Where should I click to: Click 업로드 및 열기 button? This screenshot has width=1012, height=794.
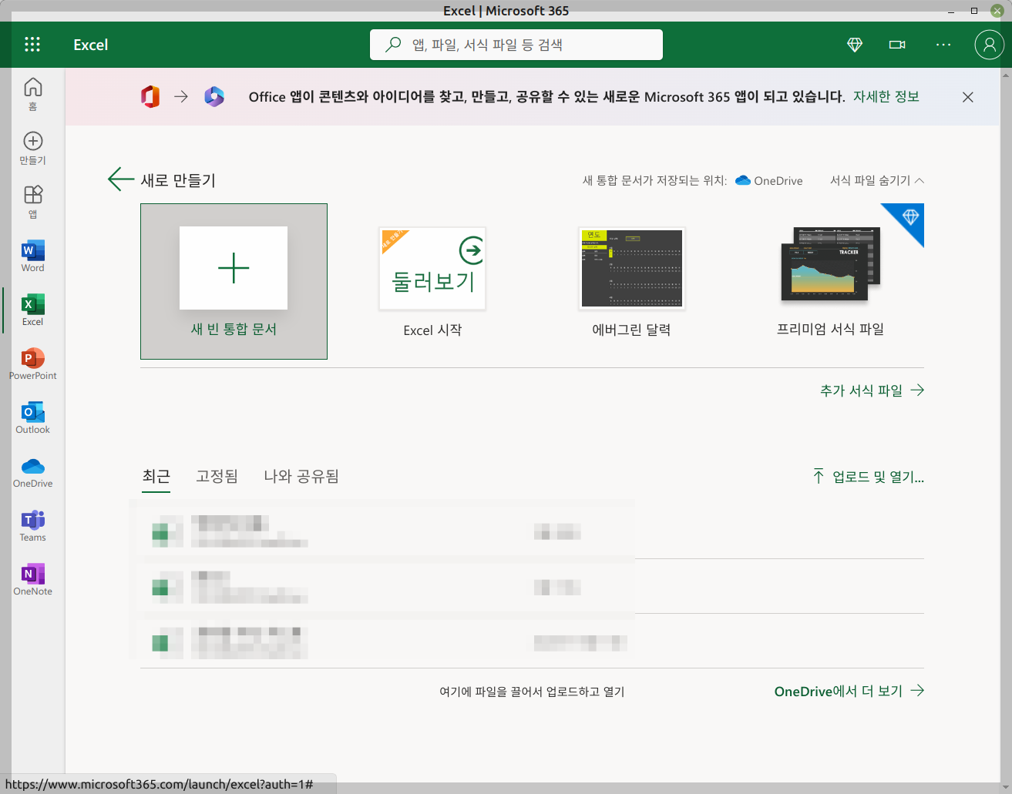[x=869, y=477]
